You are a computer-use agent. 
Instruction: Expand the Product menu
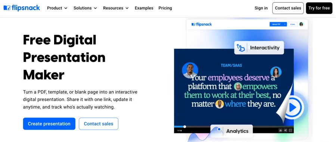[57, 8]
